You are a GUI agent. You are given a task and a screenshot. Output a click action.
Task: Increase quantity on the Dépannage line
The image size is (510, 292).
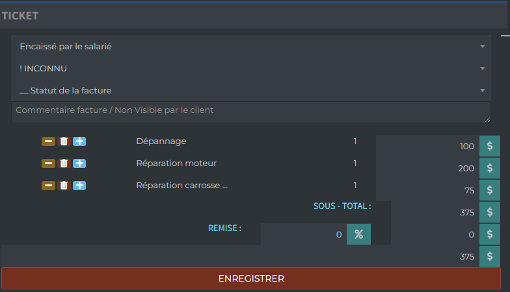(x=79, y=141)
